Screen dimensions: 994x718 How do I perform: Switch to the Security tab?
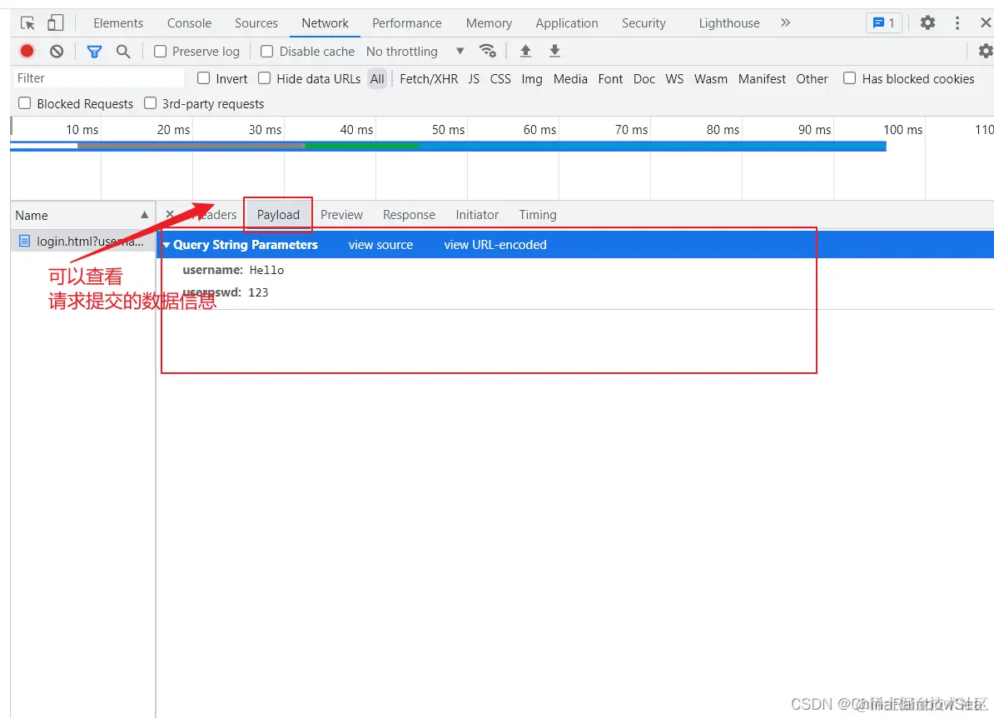pyautogui.click(x=644, y=23)
